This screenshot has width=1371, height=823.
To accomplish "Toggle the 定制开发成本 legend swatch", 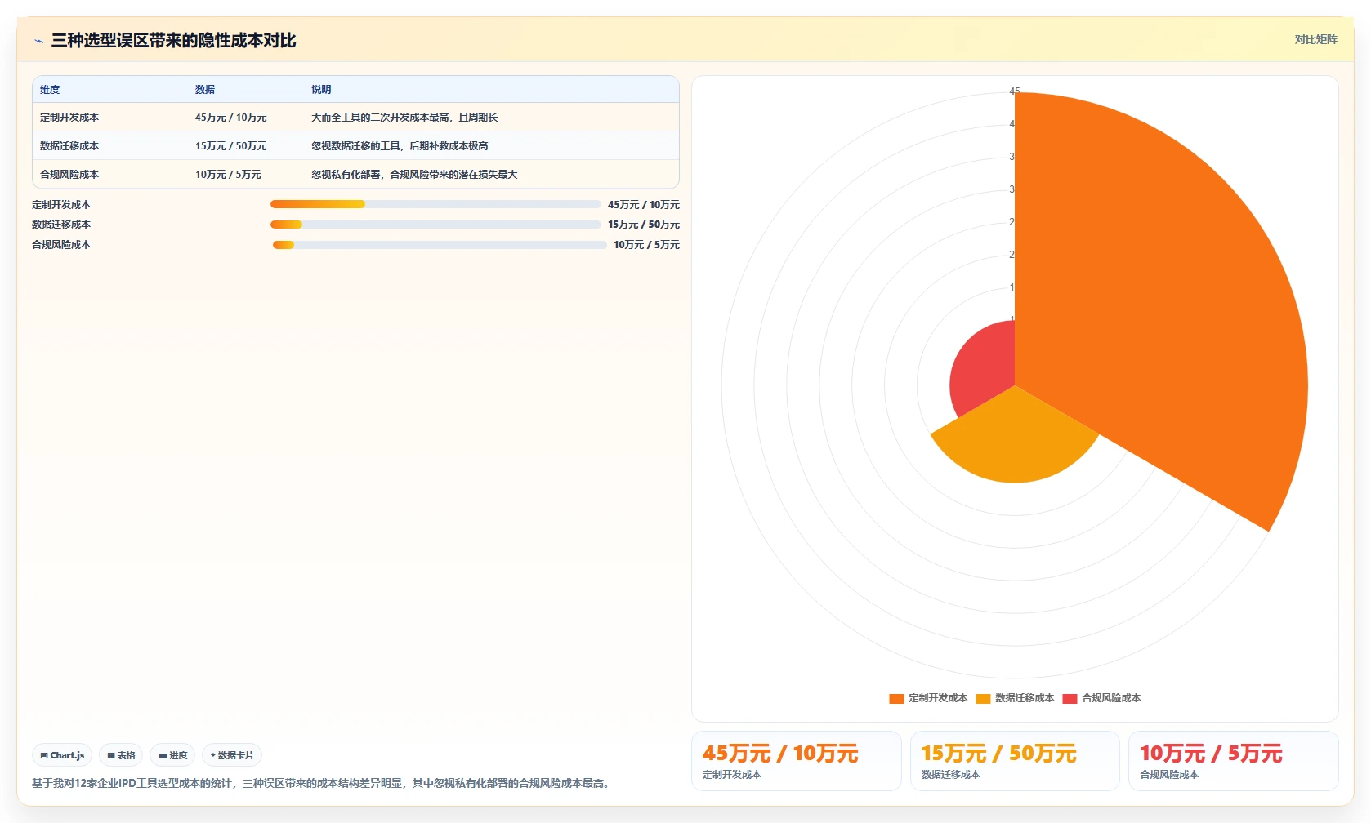I will (x=896, y=699).
